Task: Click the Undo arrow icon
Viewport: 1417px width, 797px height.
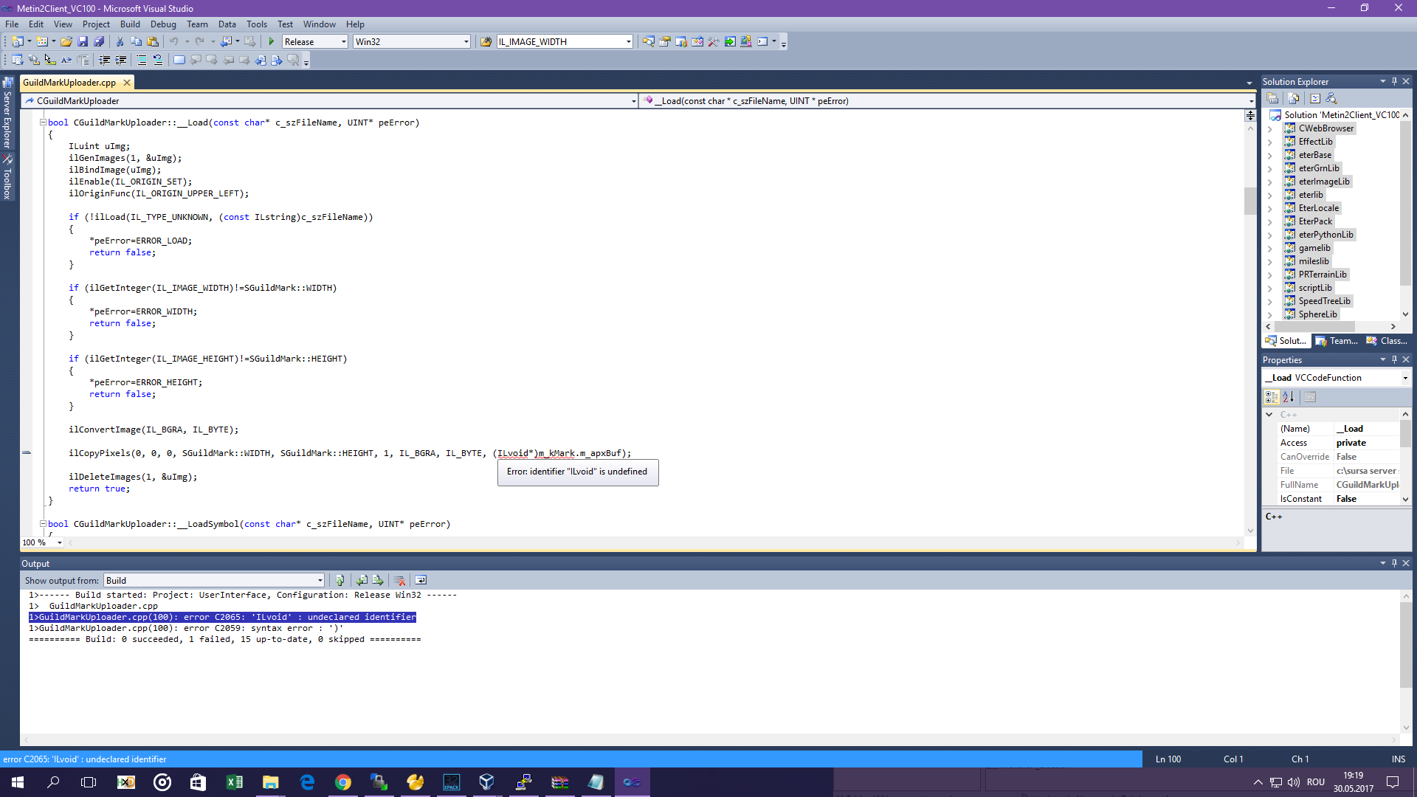Action: (174, 42)
